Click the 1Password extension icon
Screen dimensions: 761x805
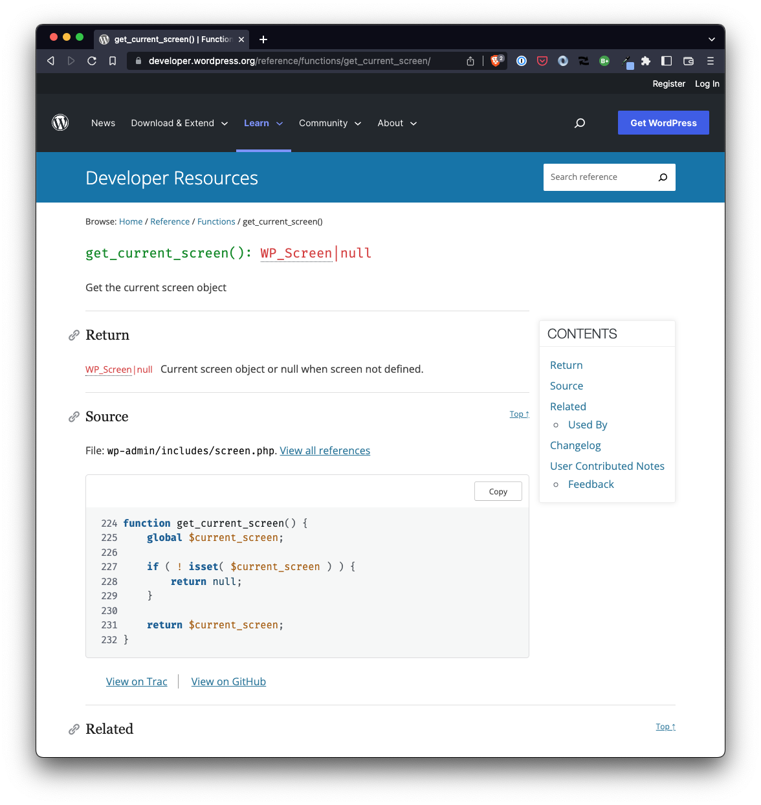click(522, 61)
